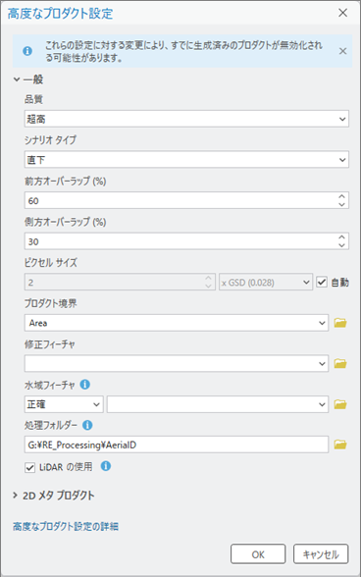Open the シナリオ タイプ dropdown

186,160
